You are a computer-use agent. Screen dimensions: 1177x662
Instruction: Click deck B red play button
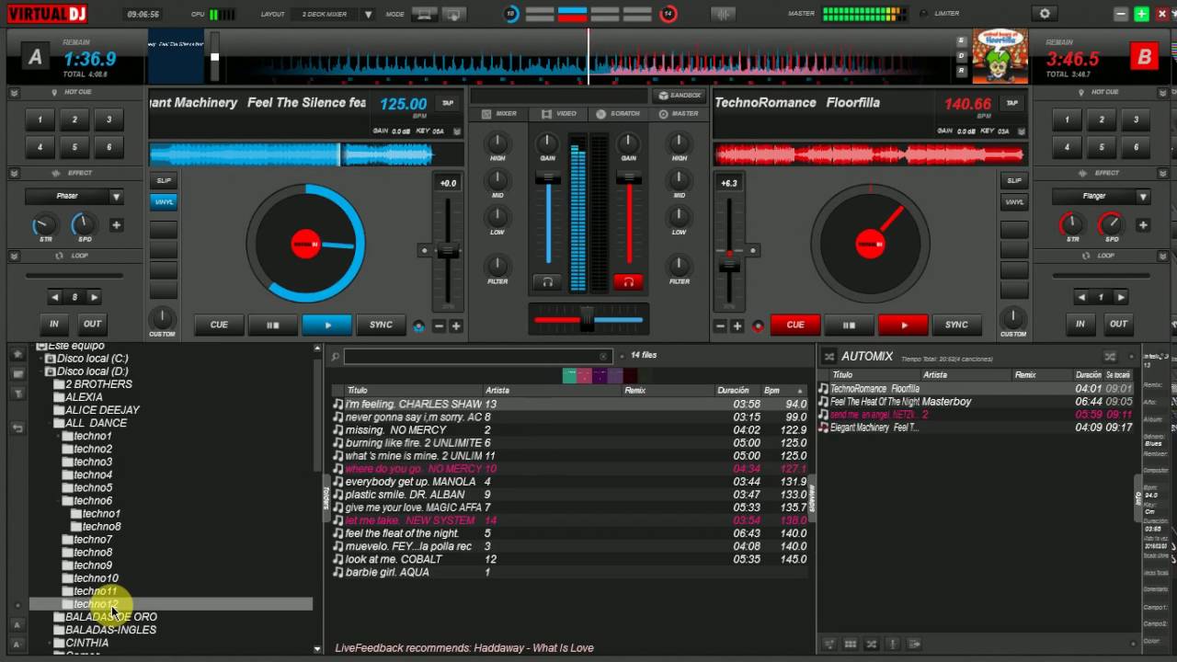pyautogui.click(x=903, y=325)
